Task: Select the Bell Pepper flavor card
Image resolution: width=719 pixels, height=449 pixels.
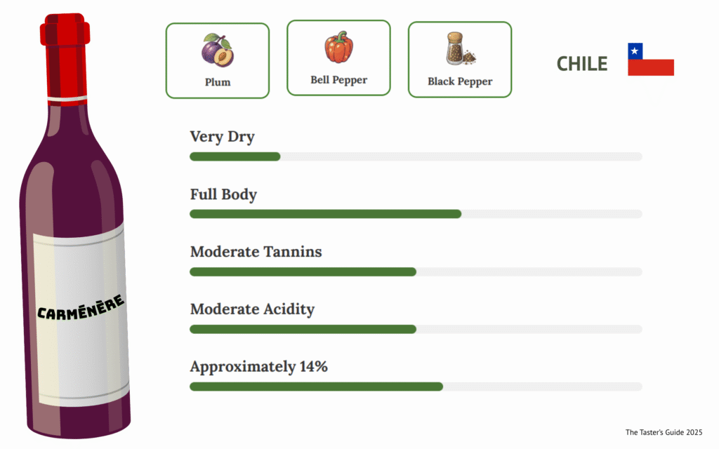Action: (x=338, y=58)
